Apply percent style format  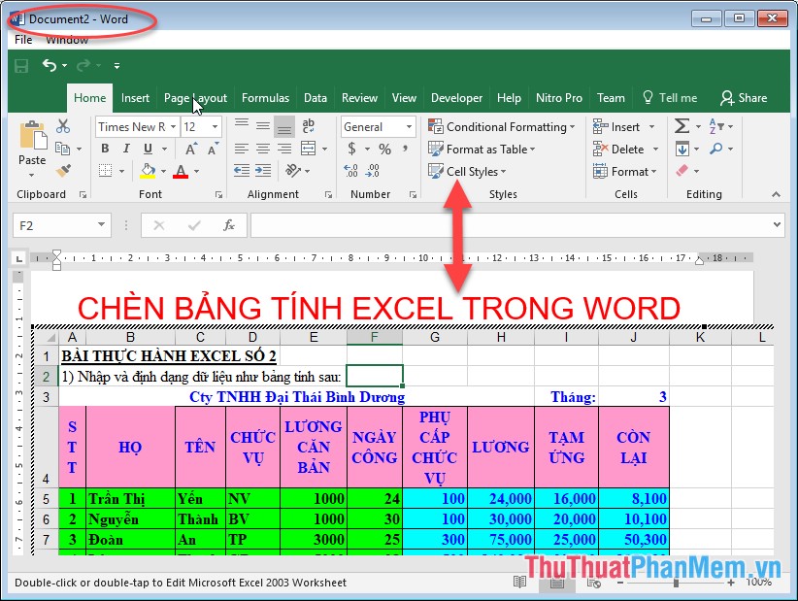tap(384, 150)
